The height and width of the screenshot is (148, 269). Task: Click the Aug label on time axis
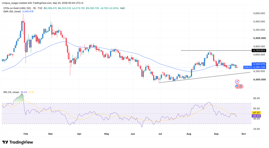[189, 134]
